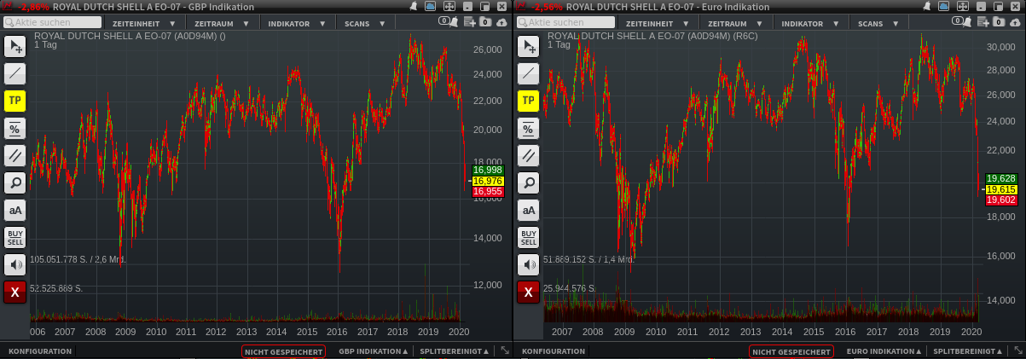
Task: Click the blue cloud icon in Euro title bar
Action: [944, 6]
